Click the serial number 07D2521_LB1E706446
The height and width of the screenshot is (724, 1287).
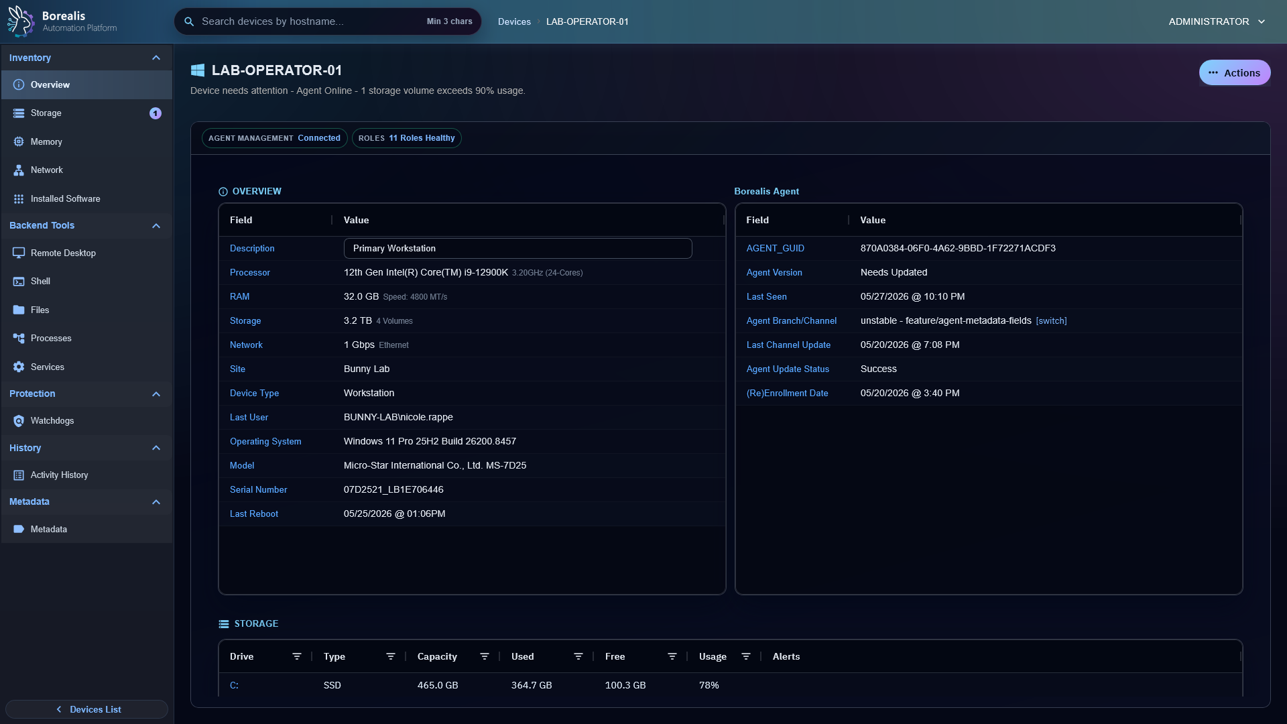coord(393,490)
